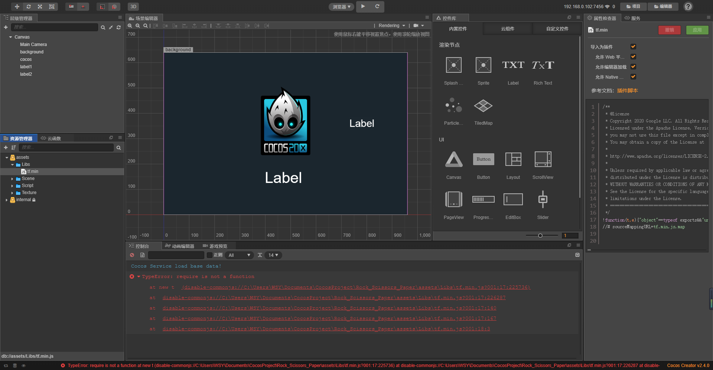Open the 插件脚本 documentation link

[x=628, y=91]
